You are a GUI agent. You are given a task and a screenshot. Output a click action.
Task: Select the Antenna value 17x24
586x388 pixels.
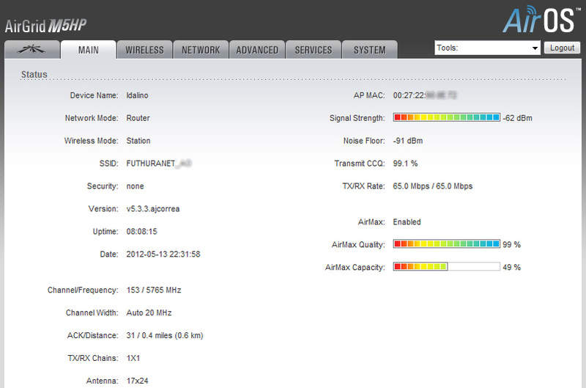pos(137,381)
